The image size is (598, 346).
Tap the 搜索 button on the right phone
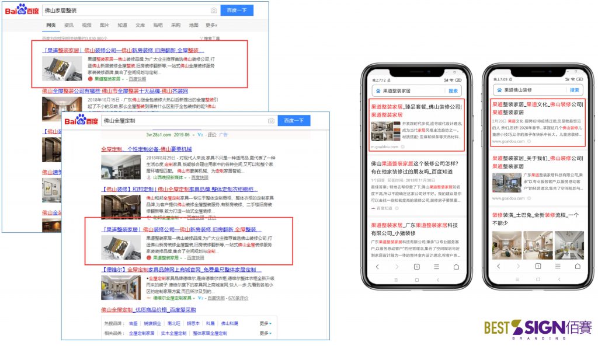pyautogui.click(x=575, y=90)
